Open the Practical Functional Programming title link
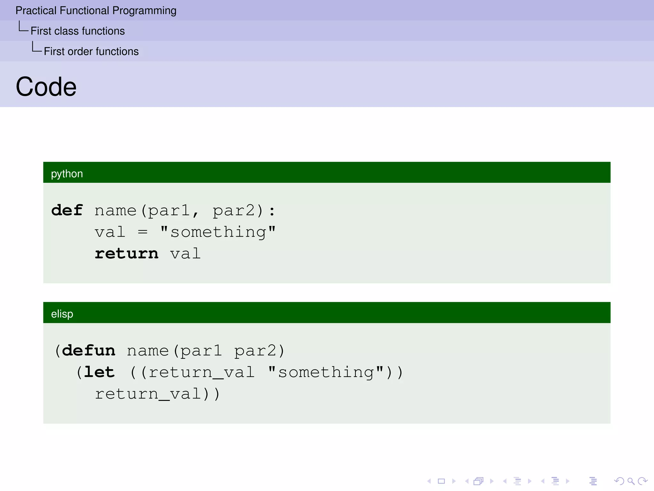Image resolution: width=654 pixels, height=491 pixels. 96,11
